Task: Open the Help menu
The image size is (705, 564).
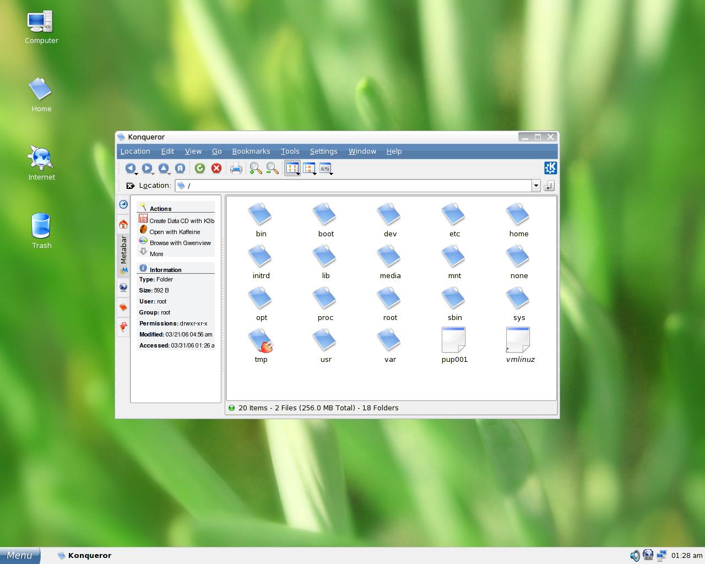Action: (x=394, y=151)
